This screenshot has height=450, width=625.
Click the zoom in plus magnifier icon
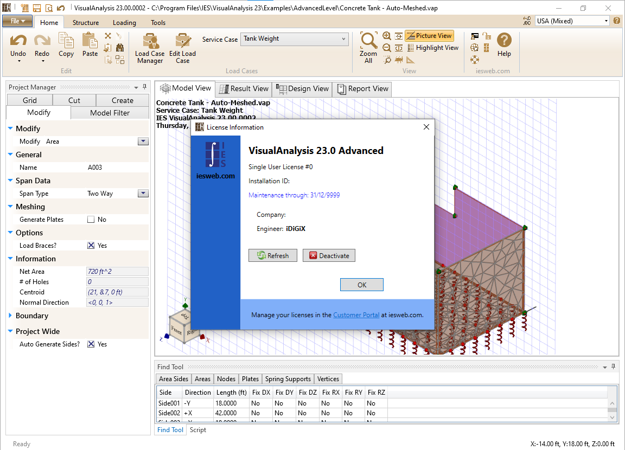click(387, 36)
